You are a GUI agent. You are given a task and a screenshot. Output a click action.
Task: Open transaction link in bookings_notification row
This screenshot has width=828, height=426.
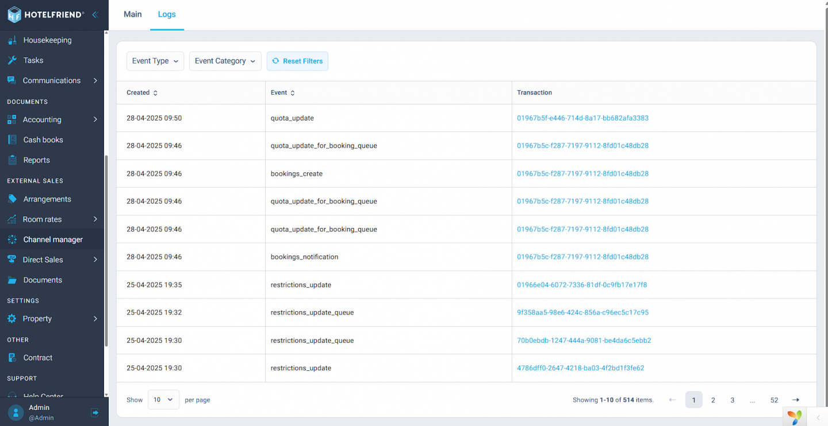point(582,257)
